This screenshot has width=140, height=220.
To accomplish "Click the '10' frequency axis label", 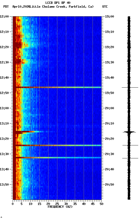I will [x=30, y=204].
